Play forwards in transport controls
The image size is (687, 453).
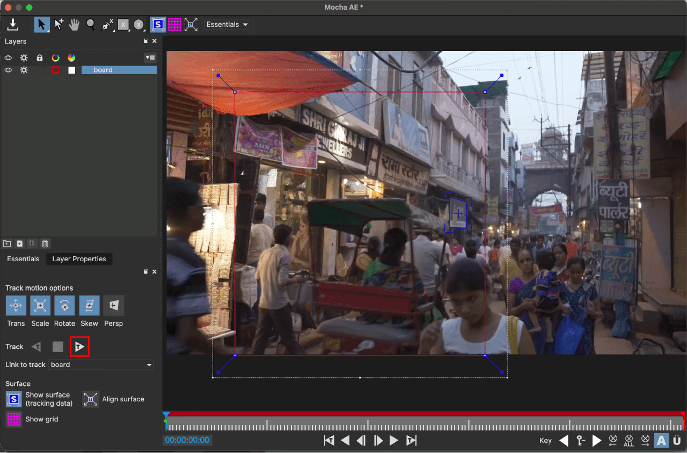394,441
